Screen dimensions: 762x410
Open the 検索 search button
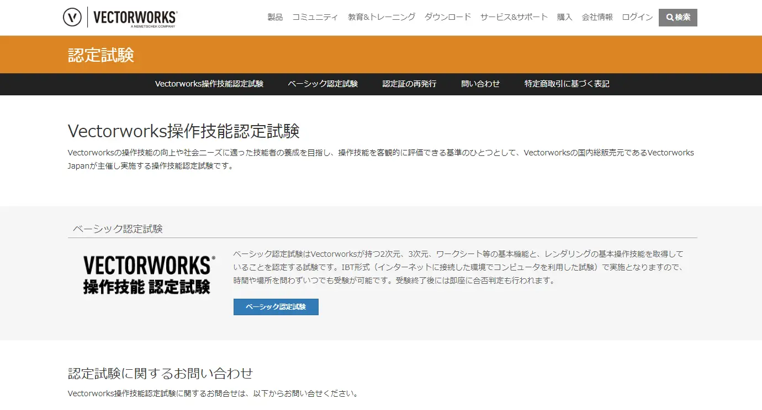[678, 18]
